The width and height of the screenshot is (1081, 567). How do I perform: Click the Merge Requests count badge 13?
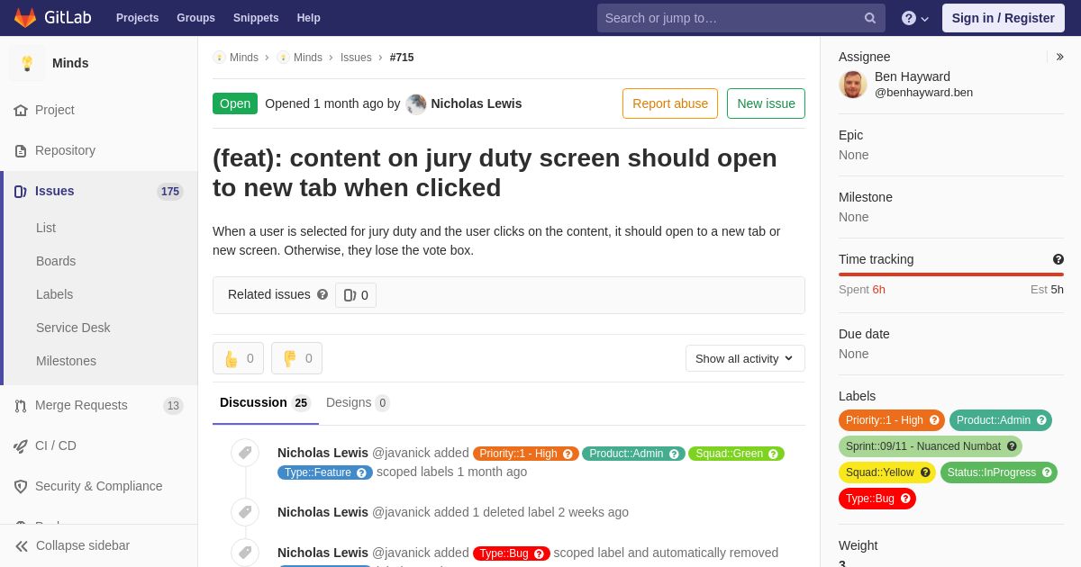coord(173,406)
